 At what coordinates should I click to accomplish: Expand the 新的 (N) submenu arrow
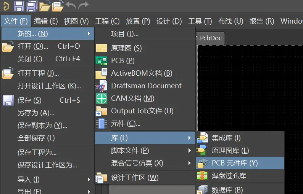coord(89,34)
